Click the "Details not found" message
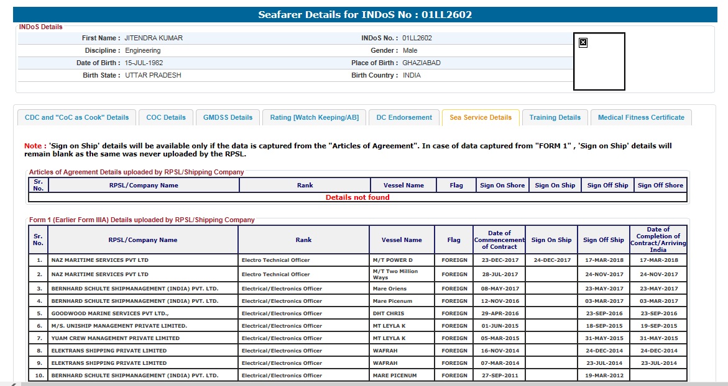Image resolution: width=728 pixels, height=386 pixels. 357,197
